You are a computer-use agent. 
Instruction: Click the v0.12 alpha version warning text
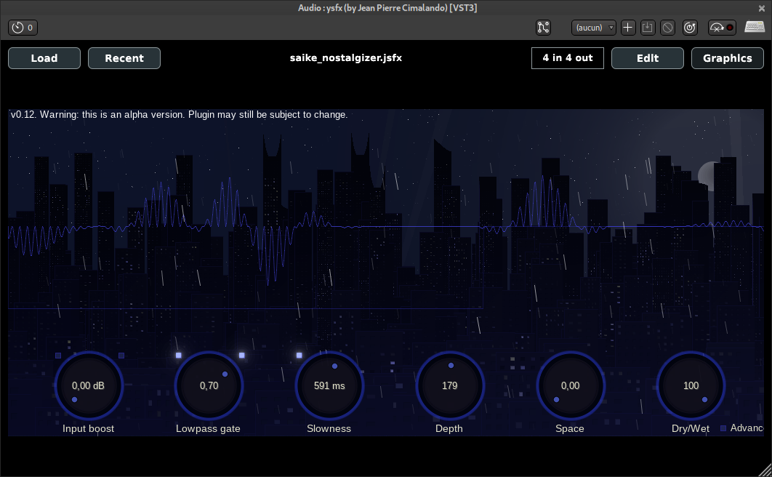tap(180, 115)
